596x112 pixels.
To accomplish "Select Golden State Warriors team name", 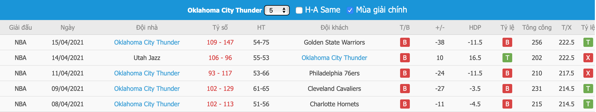I will (334, 42).
